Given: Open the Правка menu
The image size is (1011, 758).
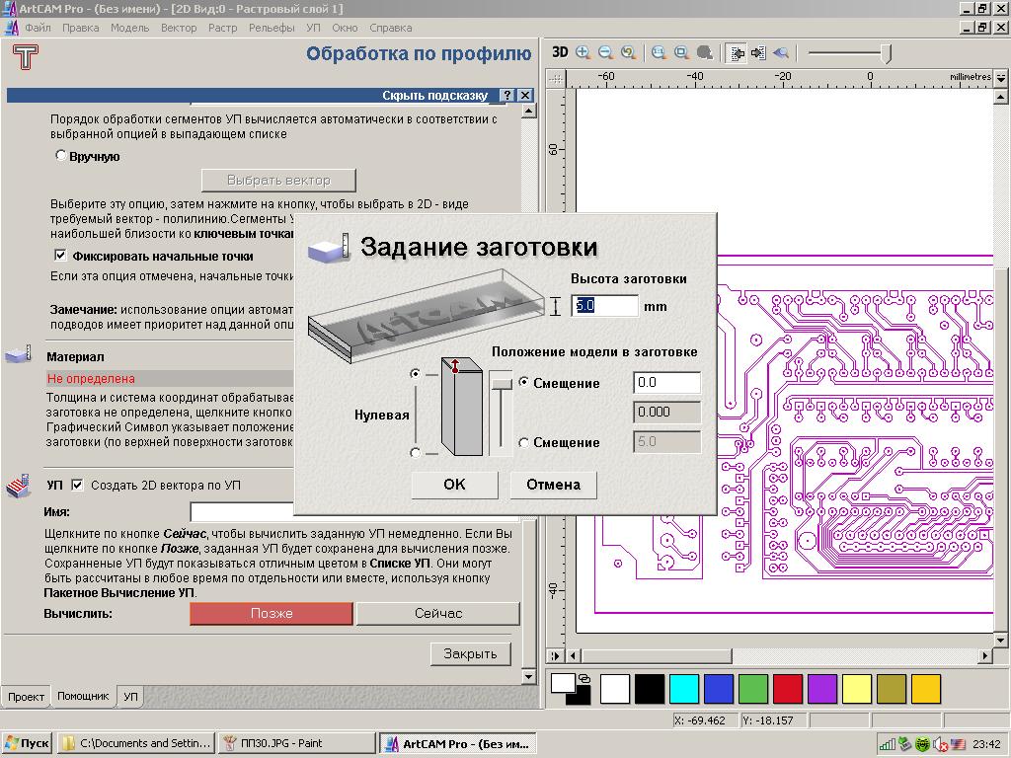Looking at the screenshot, I should coord(81,28).
